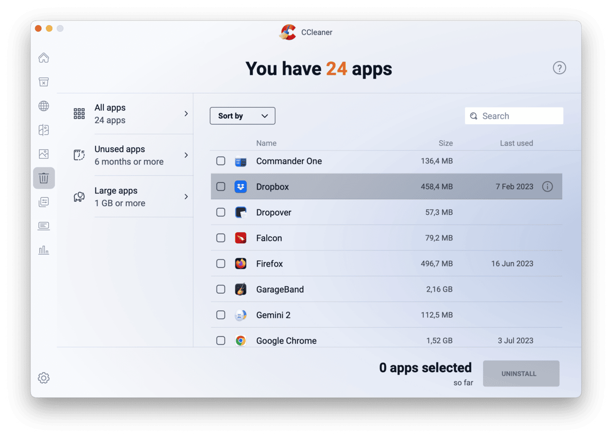The width and height of the screenshot is (612, 438).
Task: Tick the Commander One checkbox
Action: [221, 161]
